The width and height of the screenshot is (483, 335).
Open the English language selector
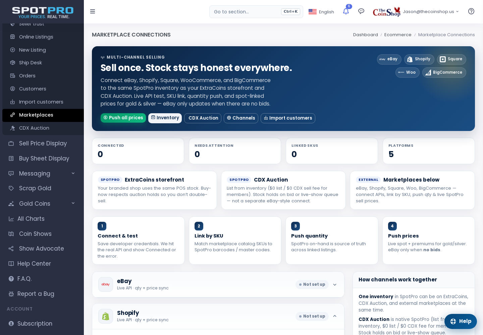(321, 12)
